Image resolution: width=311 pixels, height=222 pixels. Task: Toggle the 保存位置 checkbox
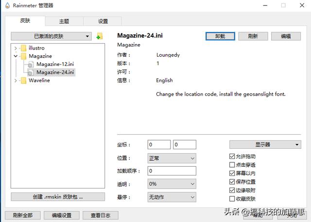(232, 182)
